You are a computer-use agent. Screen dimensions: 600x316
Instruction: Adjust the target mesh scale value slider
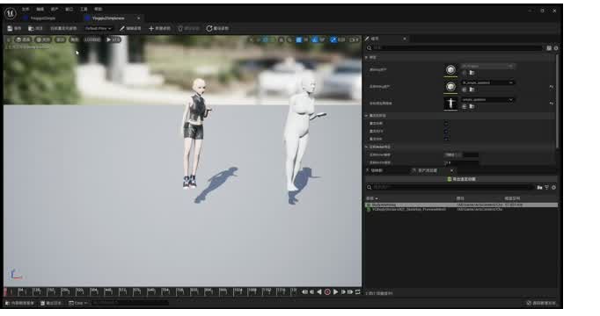point(461,163)
